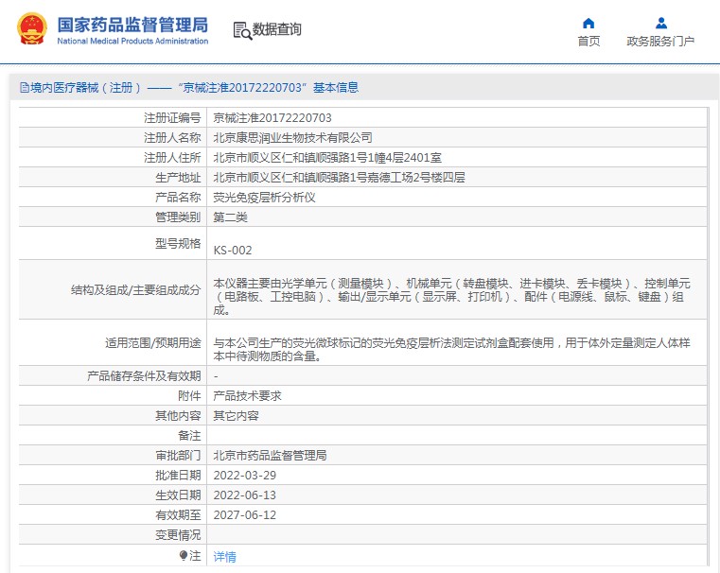Click approval department 北京市药品监督管理局

270,456
